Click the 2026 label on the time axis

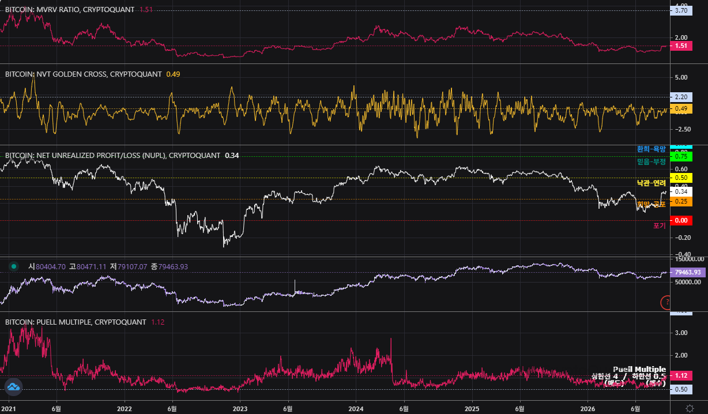[588, 408]
